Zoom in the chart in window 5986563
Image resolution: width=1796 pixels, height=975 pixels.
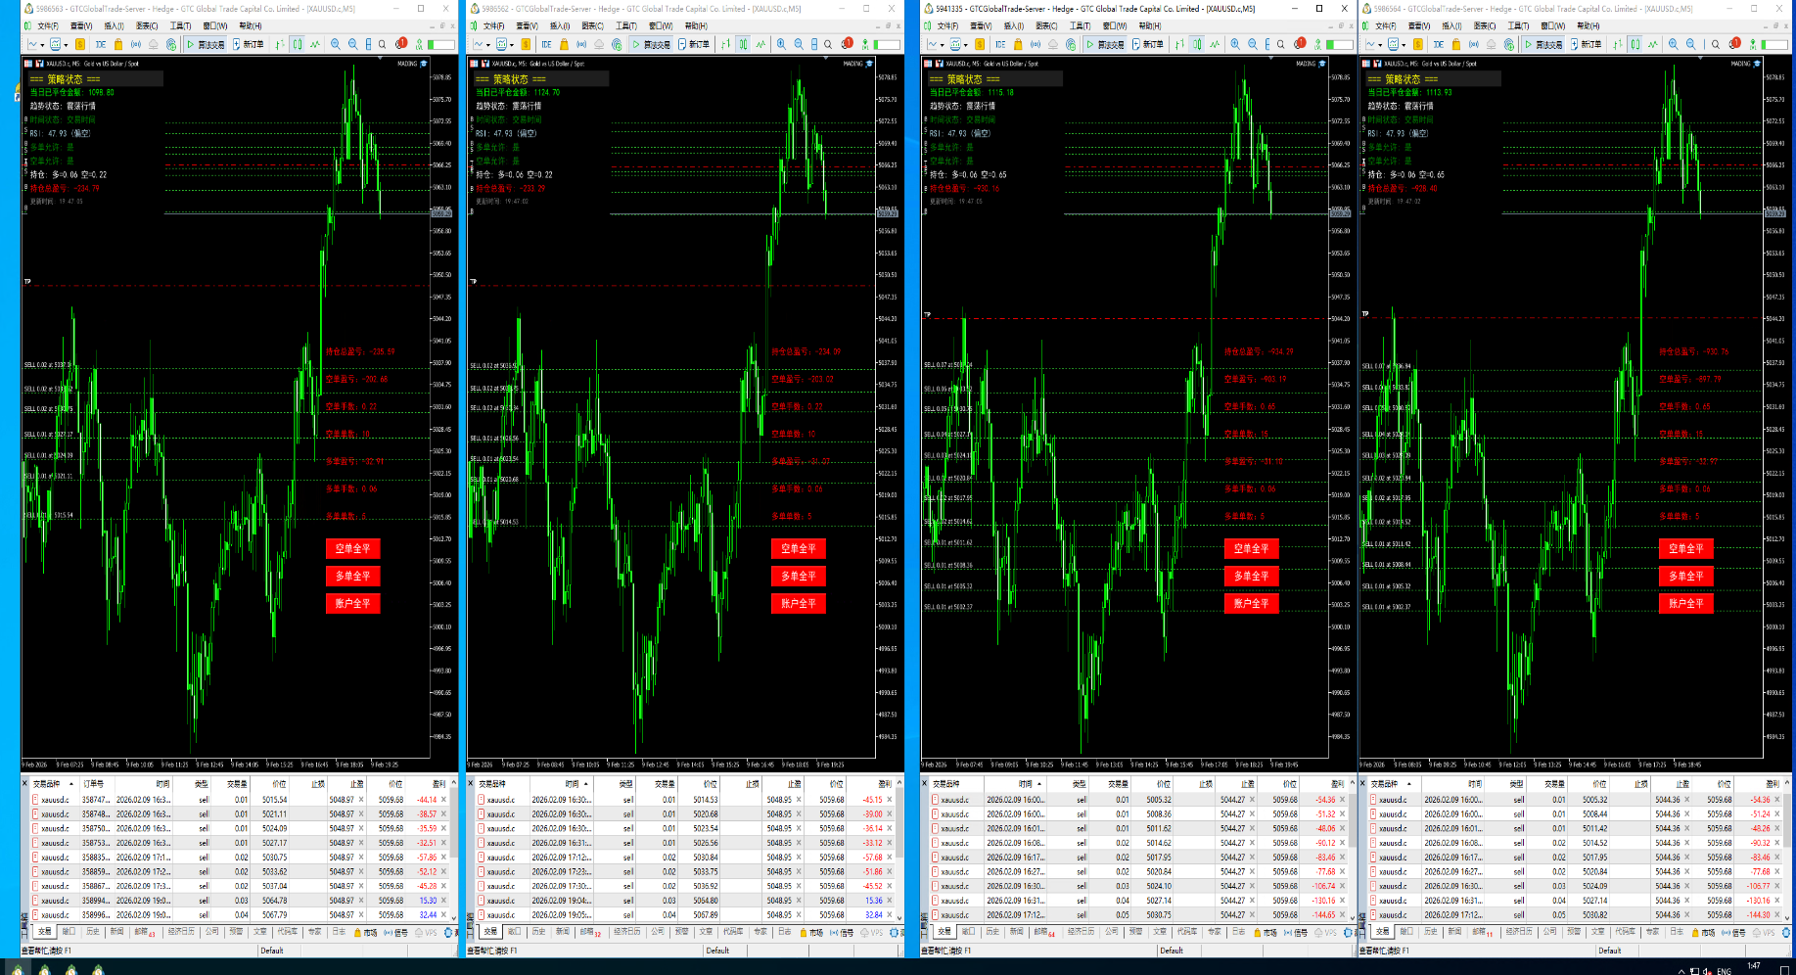tap(336, 44)
